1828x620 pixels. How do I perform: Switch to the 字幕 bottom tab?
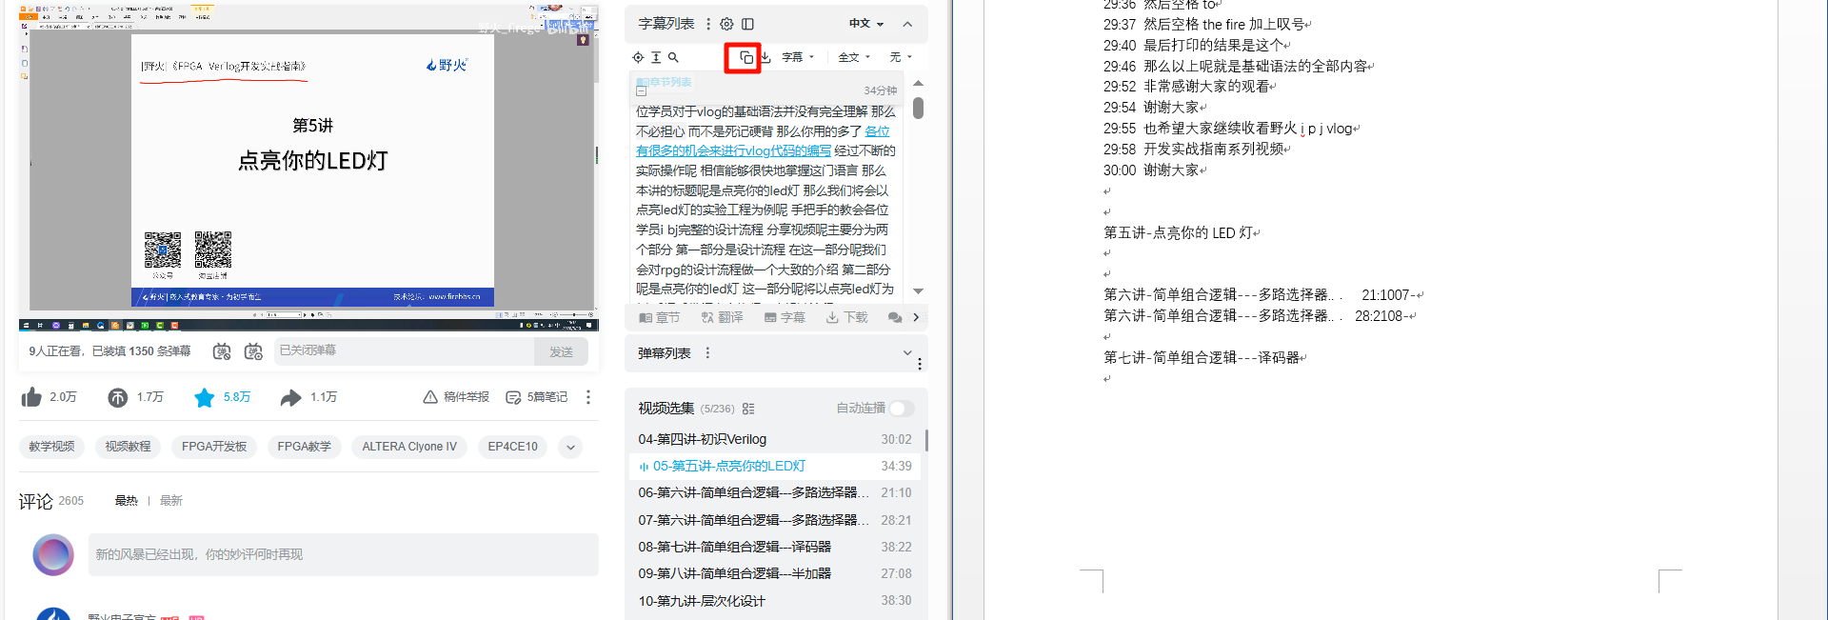(785, 317)
